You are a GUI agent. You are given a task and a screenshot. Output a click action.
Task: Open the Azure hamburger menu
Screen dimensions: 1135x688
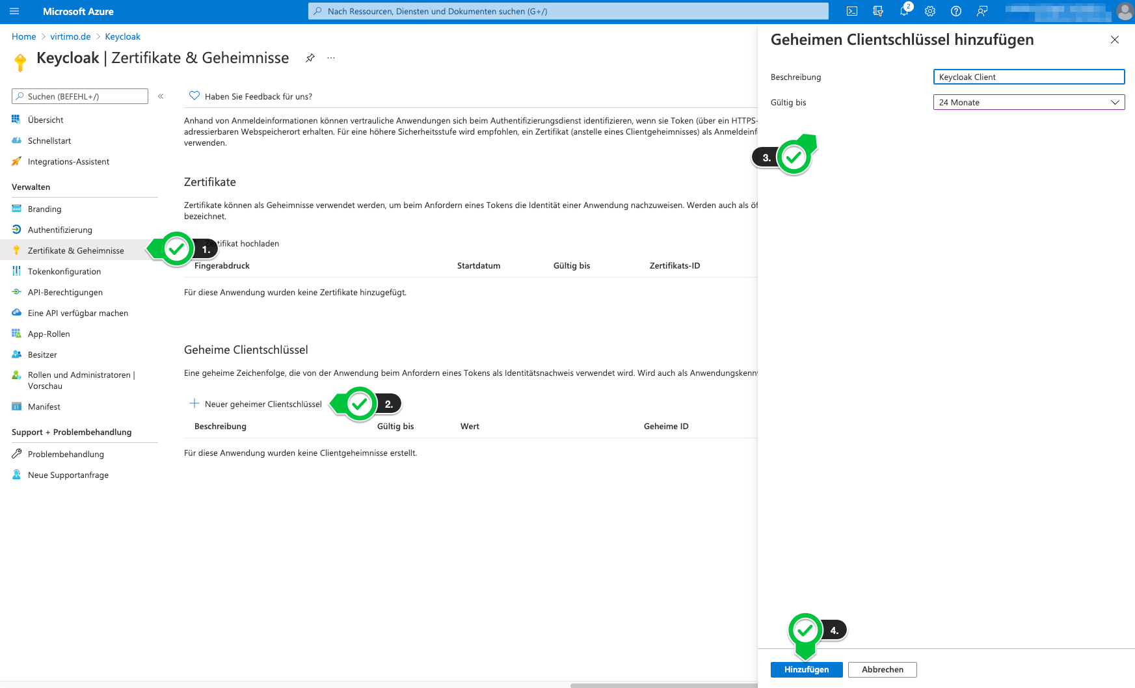14,11
